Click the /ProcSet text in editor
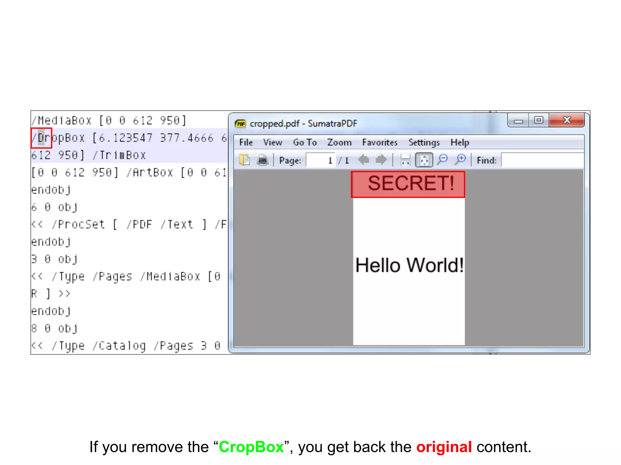This screenshot has height=465, width=621. (78, 224)
